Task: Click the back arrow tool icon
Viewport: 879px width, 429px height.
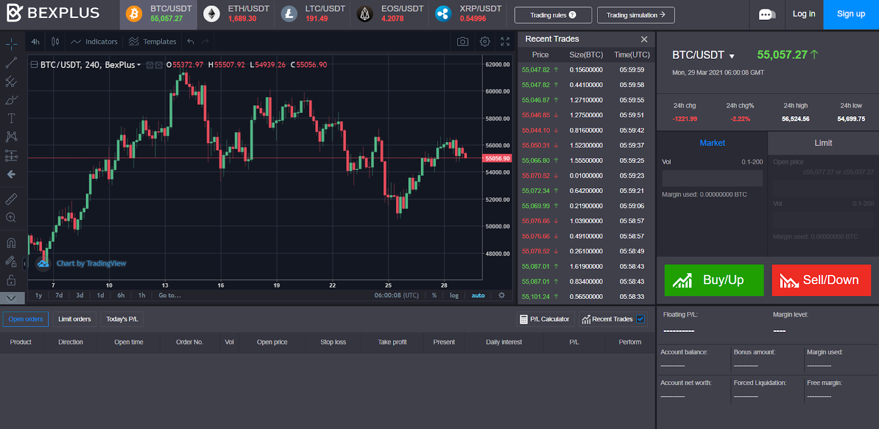Action: (x=11, y=174)
